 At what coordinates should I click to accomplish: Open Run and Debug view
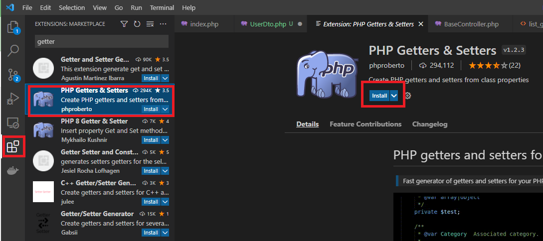pyautogui.click(x=13, y=99)
